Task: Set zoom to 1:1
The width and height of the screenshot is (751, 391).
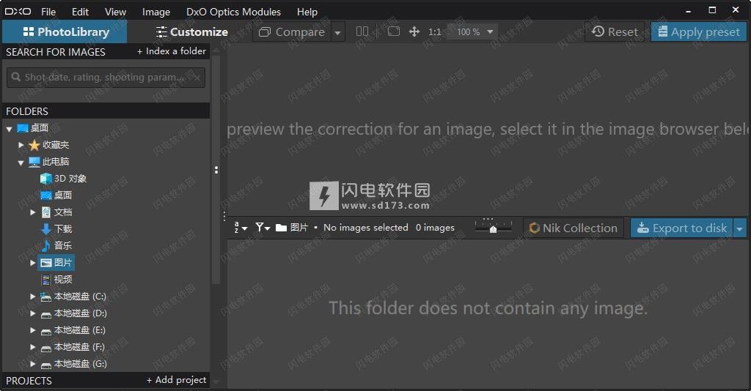Action: point(435,32)
